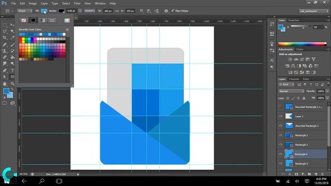The image size is (331, 186).
Task: Toggle lock transparent pixels
Action: [x=288, y=98]
